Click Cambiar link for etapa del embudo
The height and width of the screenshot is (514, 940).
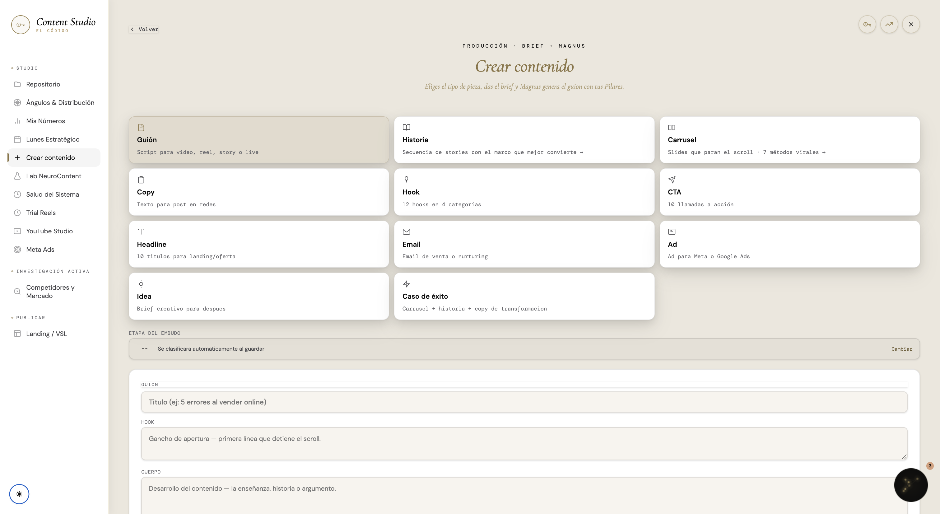901,349
